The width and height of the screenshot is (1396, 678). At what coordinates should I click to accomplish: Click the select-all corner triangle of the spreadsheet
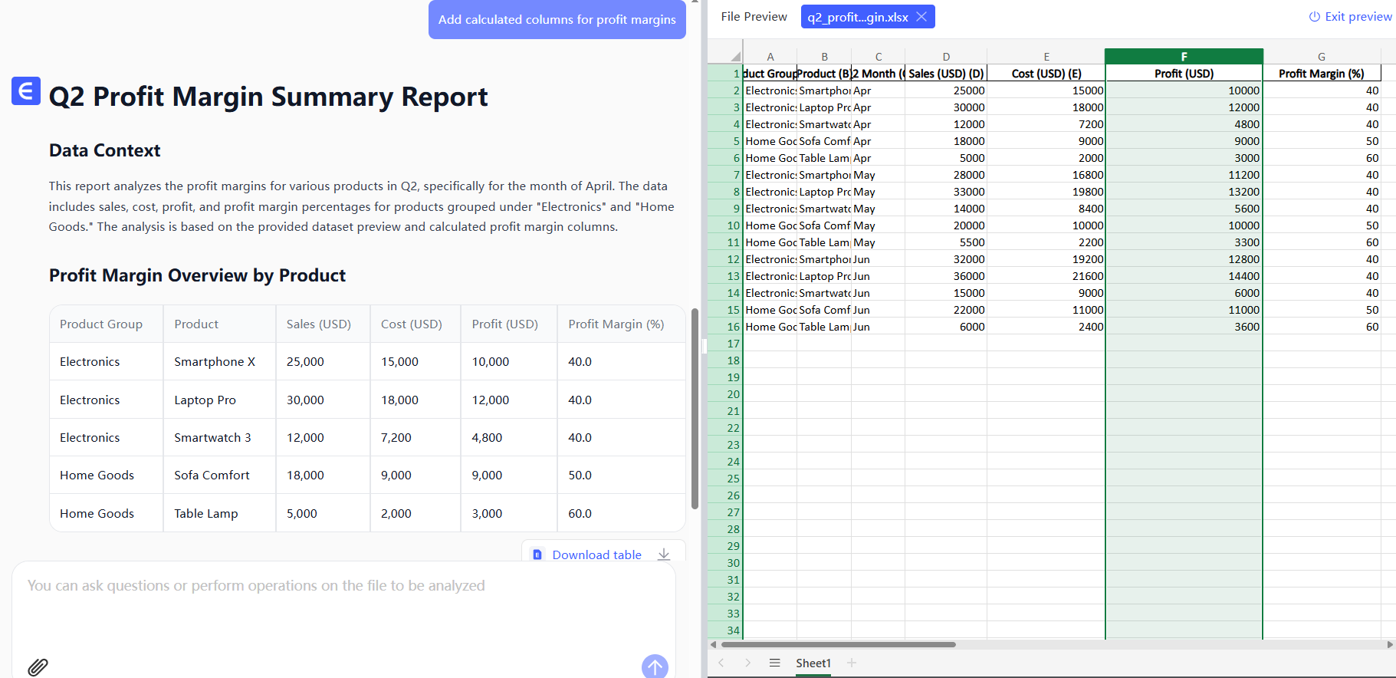pyautogui.click(x=735, y=56)
